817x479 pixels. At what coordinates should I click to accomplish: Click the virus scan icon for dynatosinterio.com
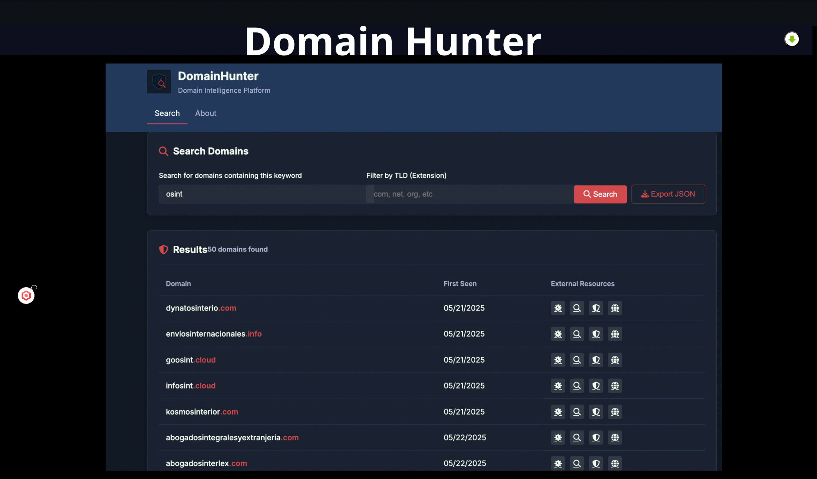click(x=558, y=308)
